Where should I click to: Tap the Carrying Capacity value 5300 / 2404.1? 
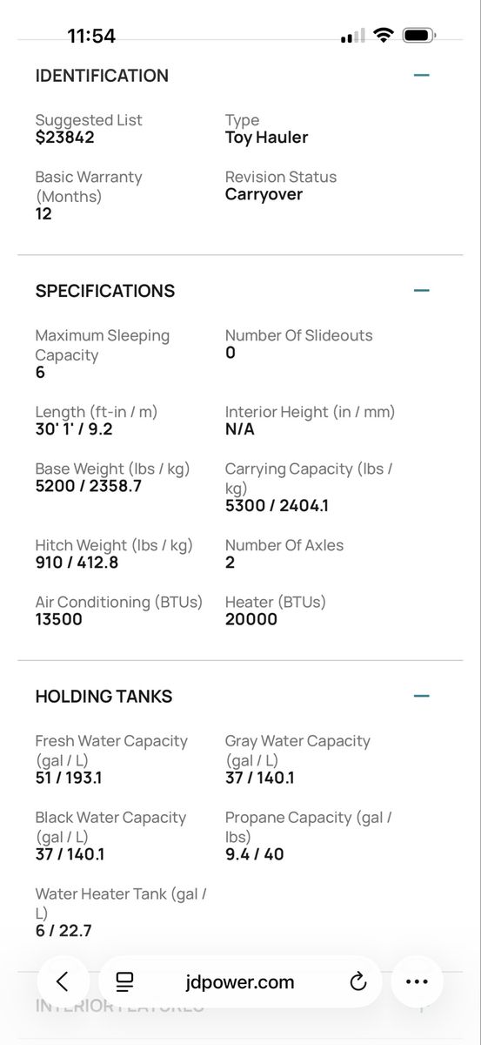point(277,505)
